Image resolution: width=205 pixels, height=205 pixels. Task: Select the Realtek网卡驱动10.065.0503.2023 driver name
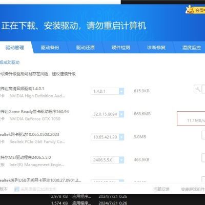(30, 134)
